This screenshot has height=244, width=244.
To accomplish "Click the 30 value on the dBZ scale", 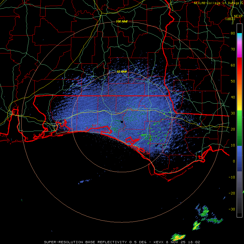I will (233, 113).
